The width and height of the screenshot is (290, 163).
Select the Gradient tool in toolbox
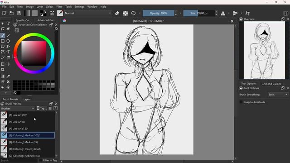pos(3,76)
